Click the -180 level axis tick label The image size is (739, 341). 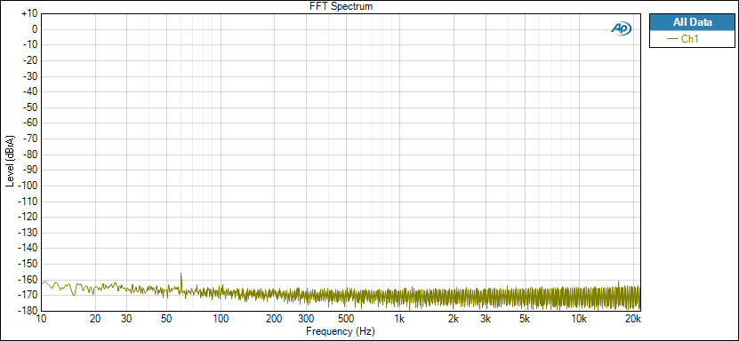pyautogui.click(x=28, y=311)
